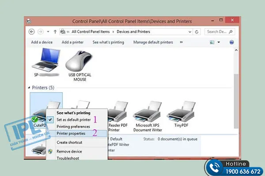Click 'Add a printer' in toolbar
Viewport: 265px width, 176px height.
tap(72, 42)
